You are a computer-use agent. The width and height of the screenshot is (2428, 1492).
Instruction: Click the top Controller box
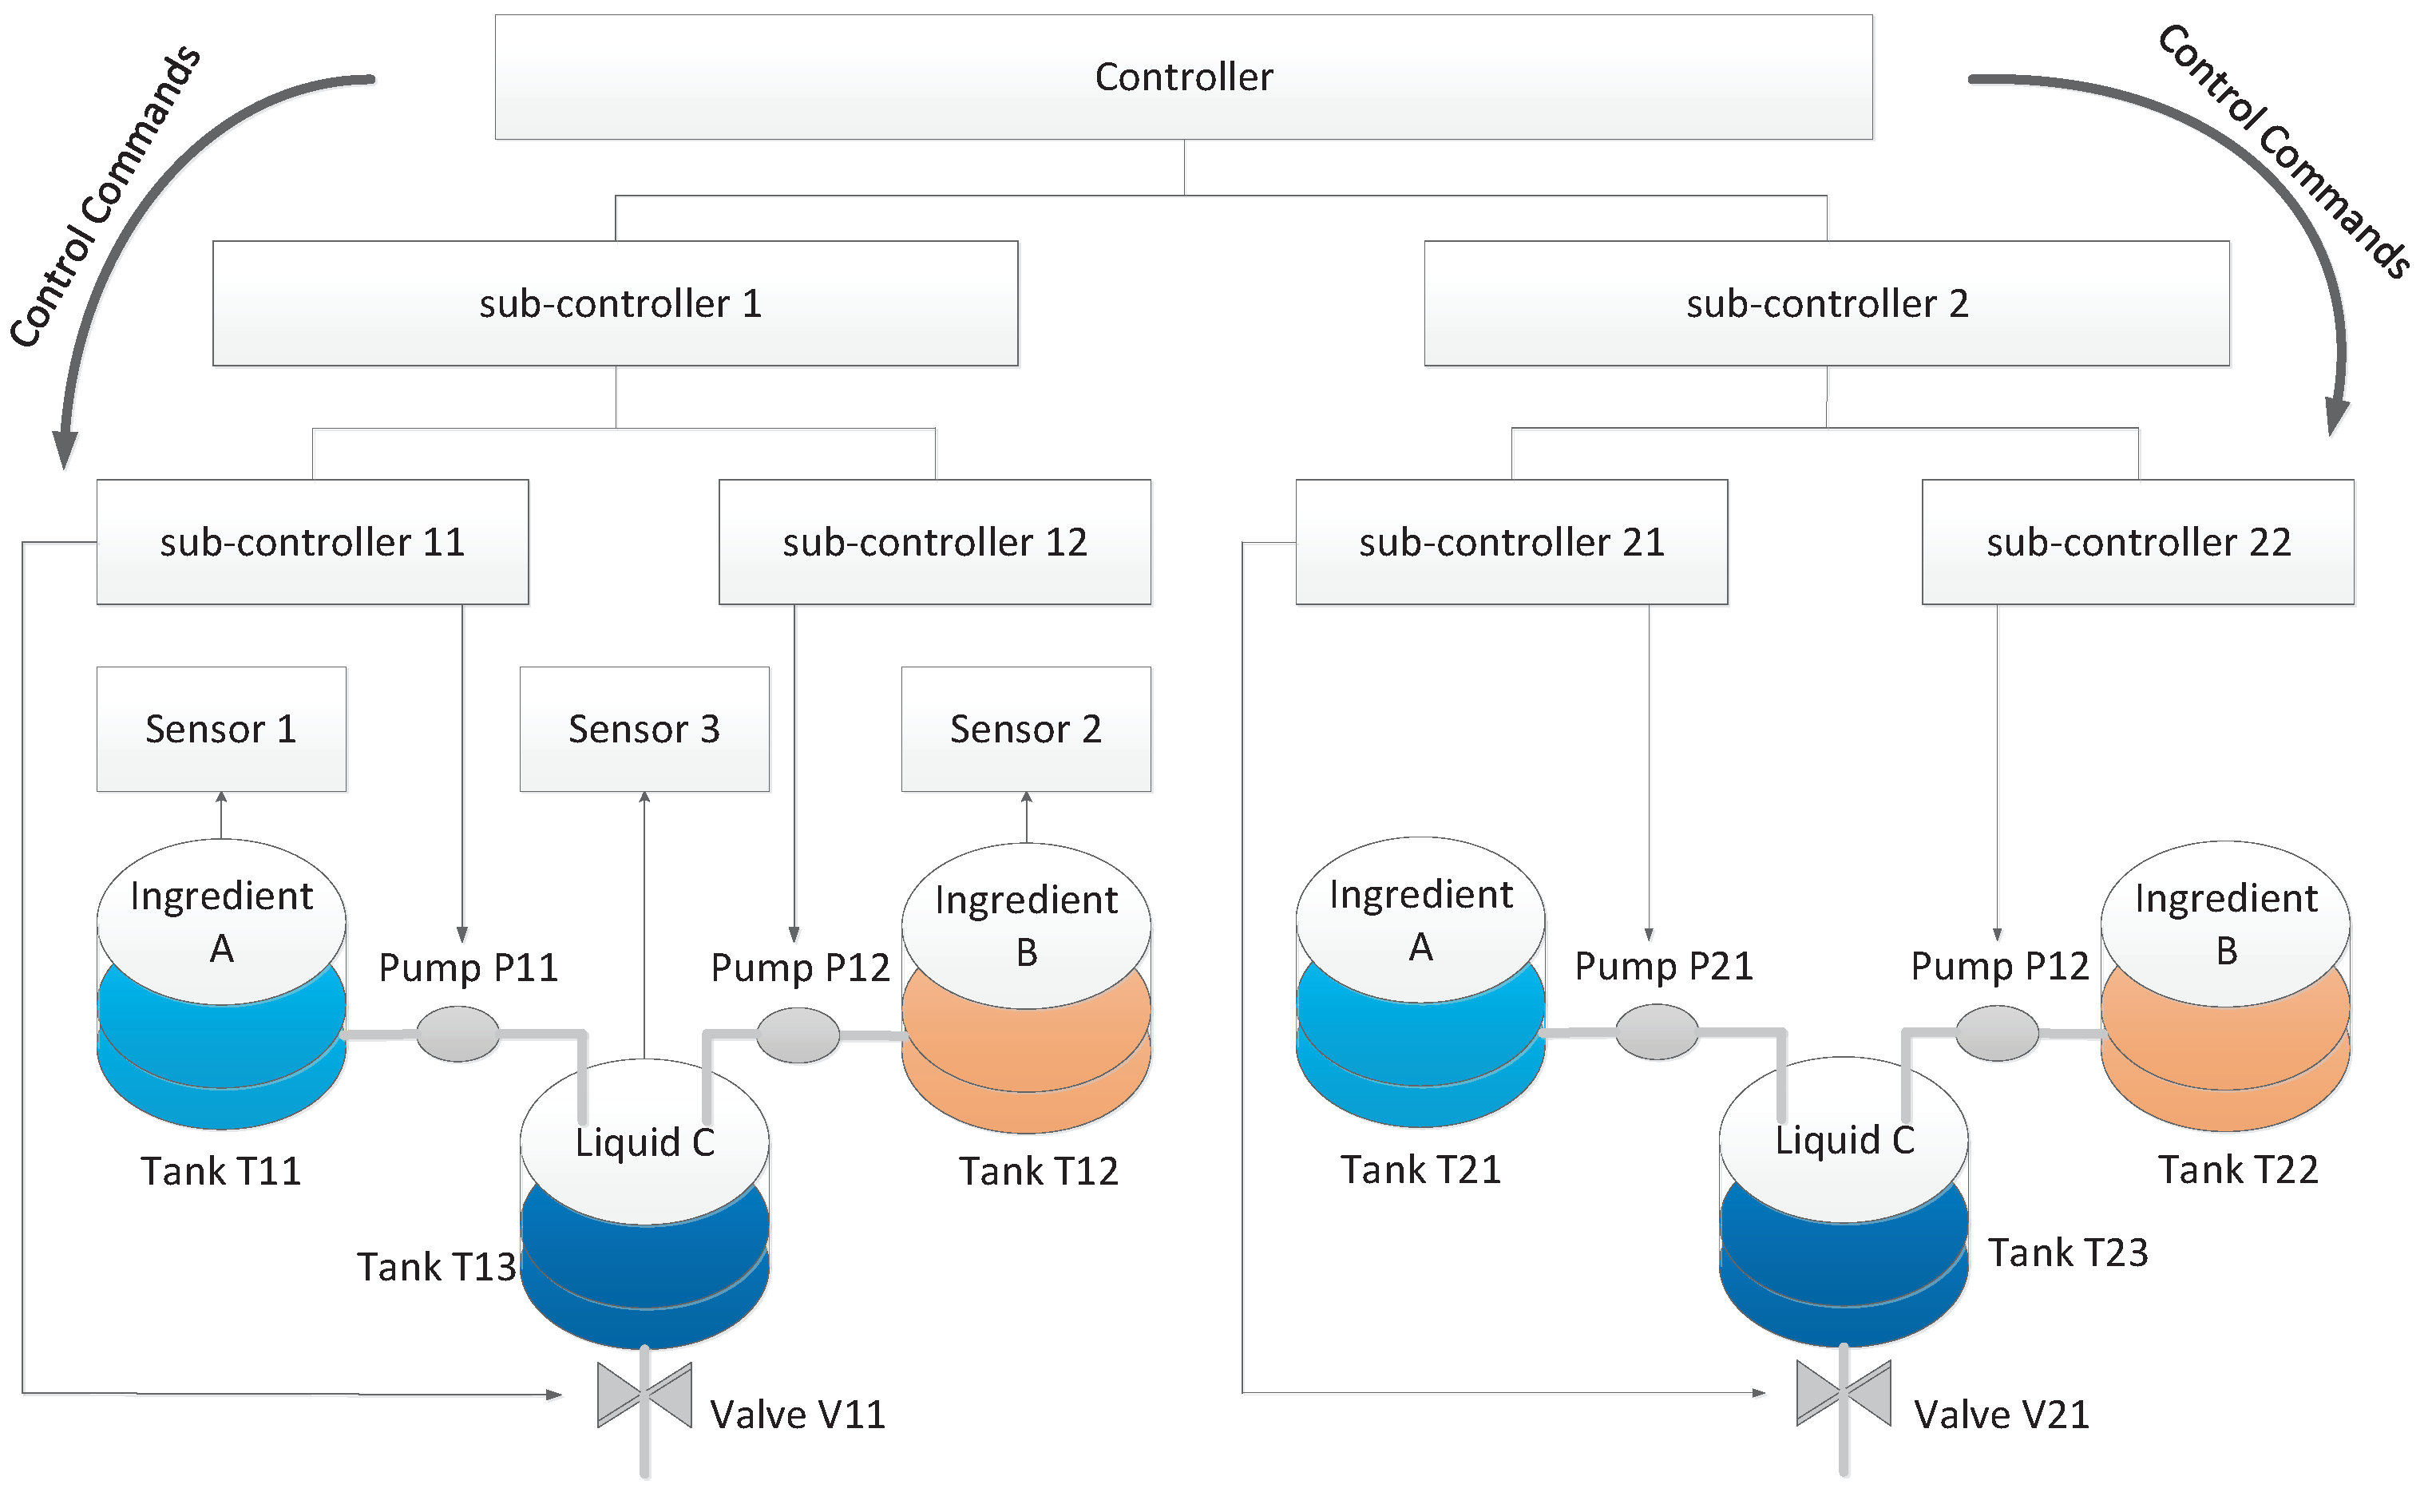(x=1183, y=77)
